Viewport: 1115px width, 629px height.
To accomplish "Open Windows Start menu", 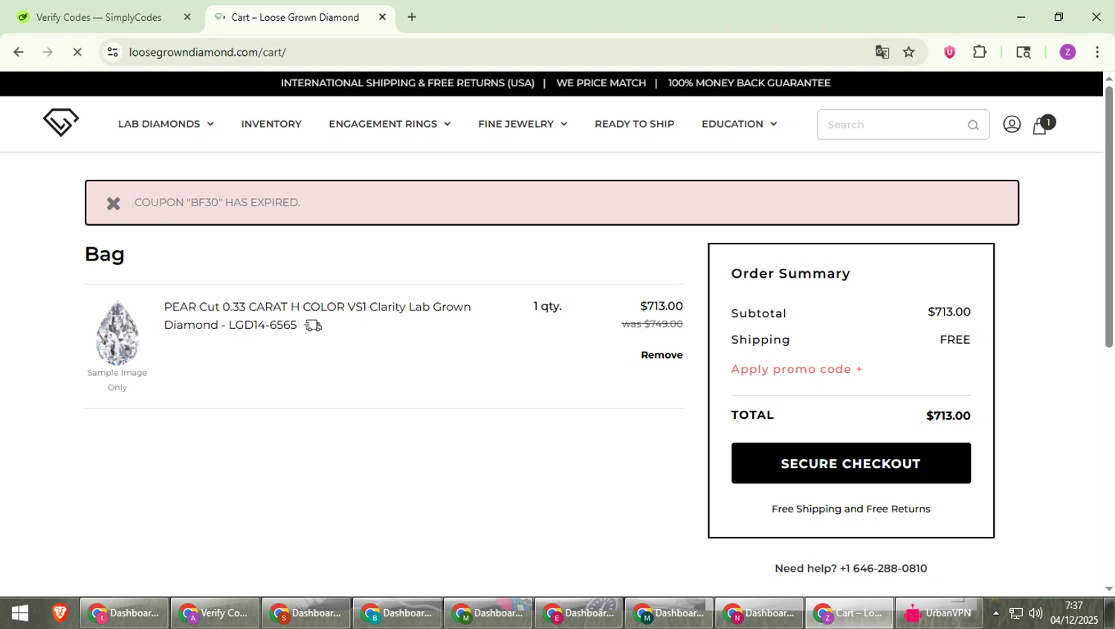I will pyautogui.click(x=20, y=613).
